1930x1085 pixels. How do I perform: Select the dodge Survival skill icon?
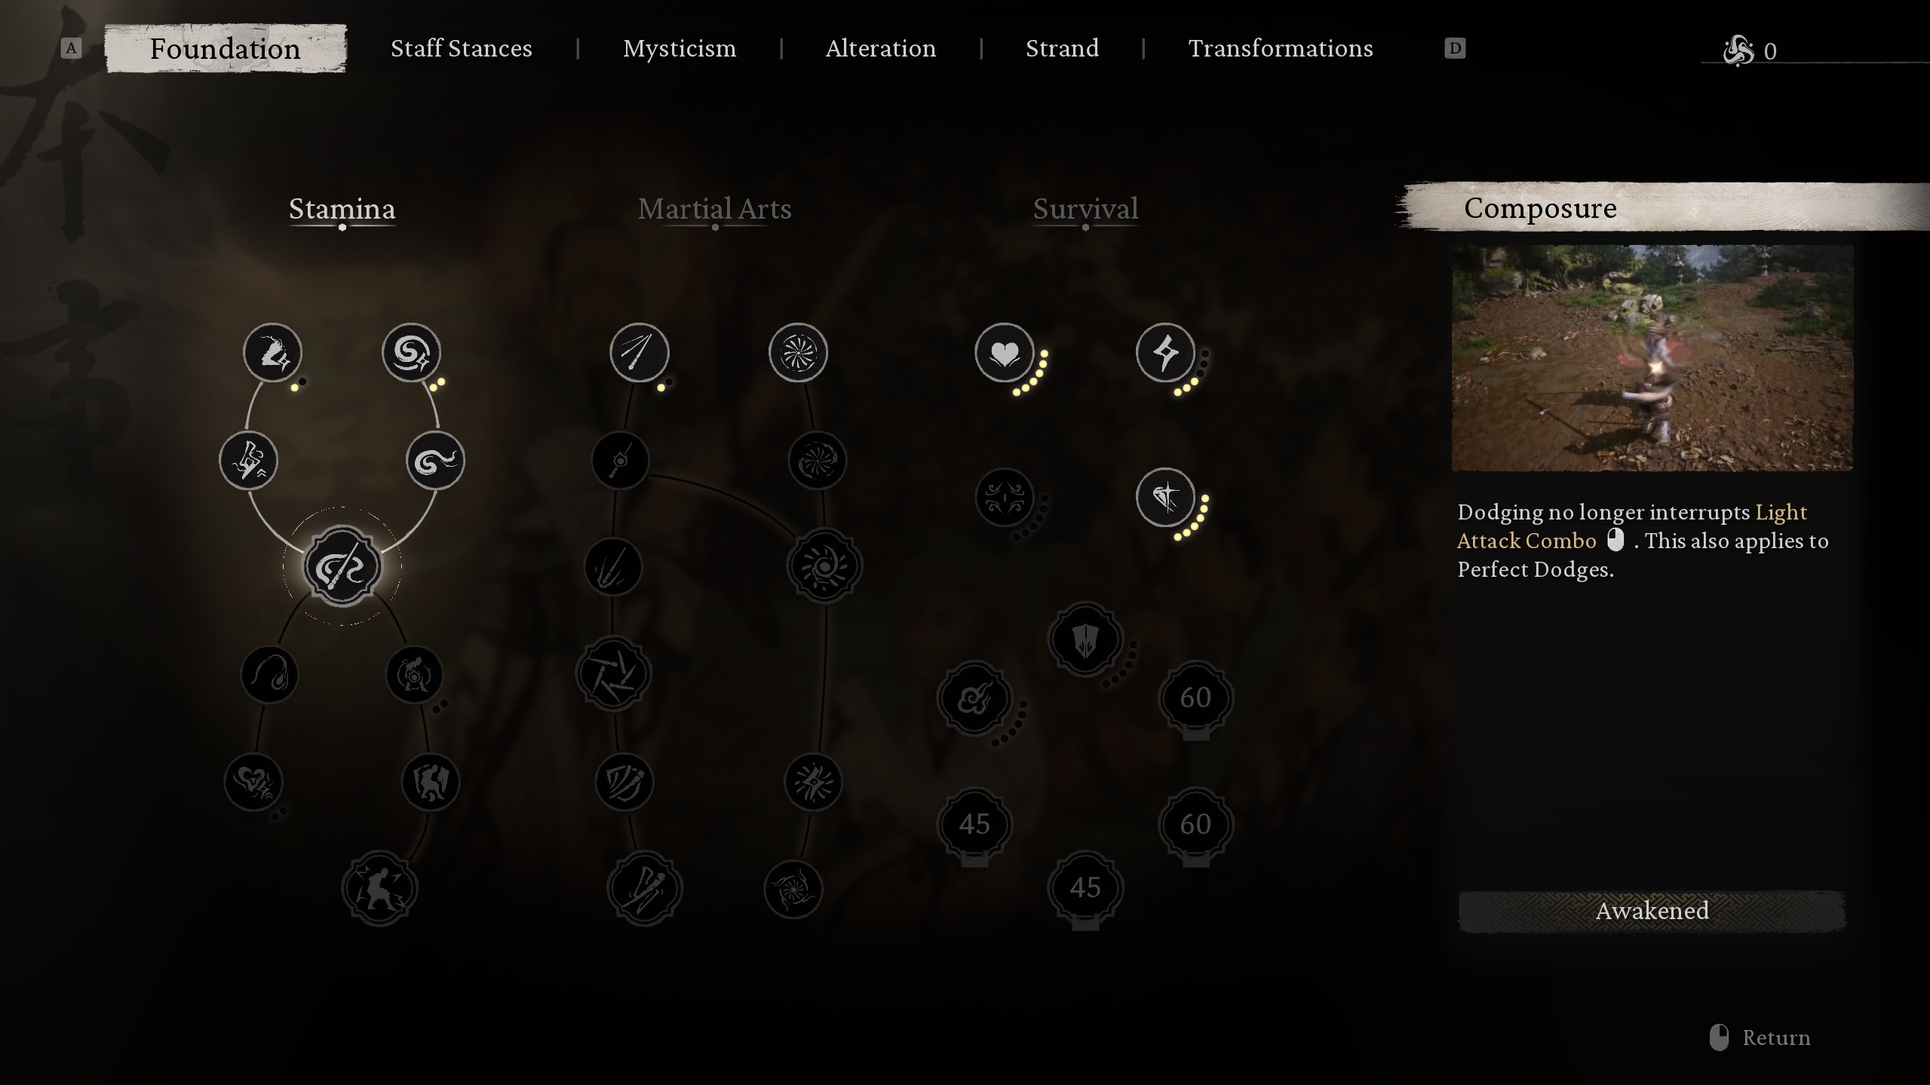pos(1164,497)
